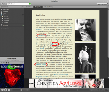Open the Christina Aguilera playlist competition banner

(66, 83)
